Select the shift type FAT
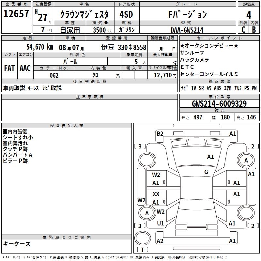The width and height of the screenshot is (261, 261). click(x=9, y=68)
